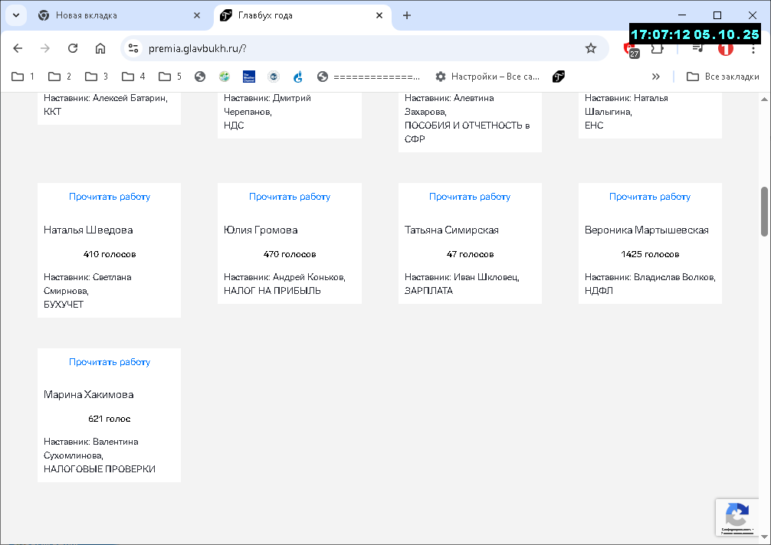
Task: Reload the current page
Action: (73, 48)
